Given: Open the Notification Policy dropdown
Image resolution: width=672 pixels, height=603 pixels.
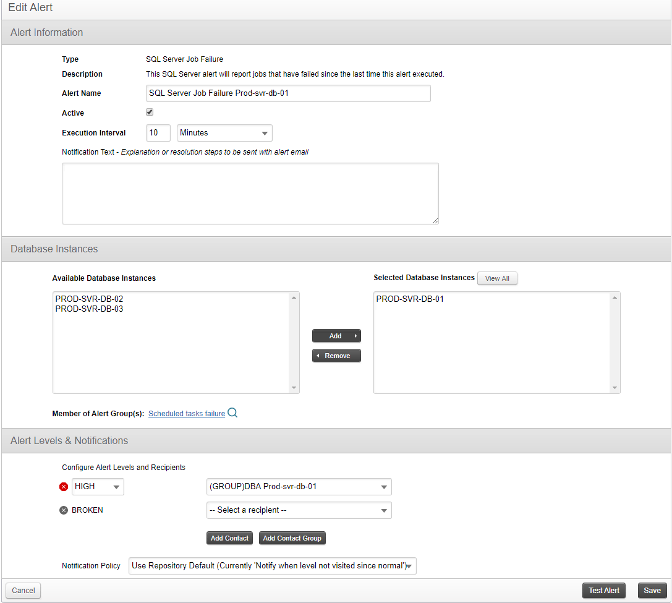Looking at the screenshot, I should click(273, 566).
